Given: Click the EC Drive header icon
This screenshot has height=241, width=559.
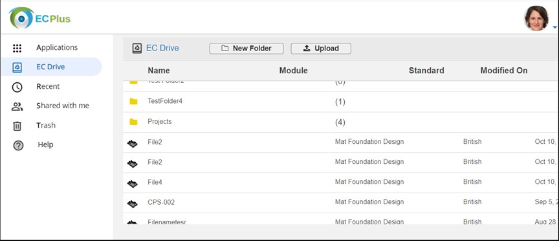Looking at the screenshot, I should (x=137, y=49).
